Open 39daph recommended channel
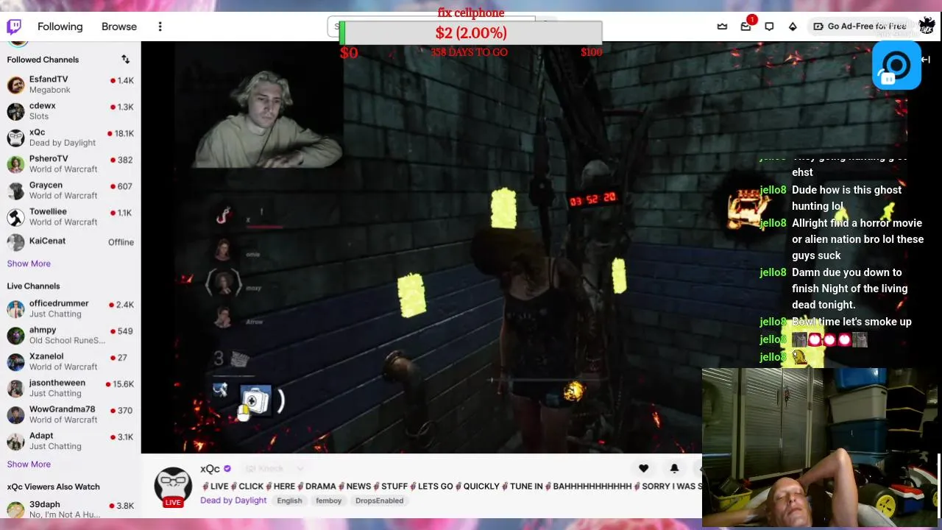 click(70, 509)
